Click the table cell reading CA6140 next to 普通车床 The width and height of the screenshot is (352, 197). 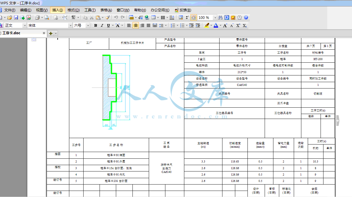pos(242,85)
